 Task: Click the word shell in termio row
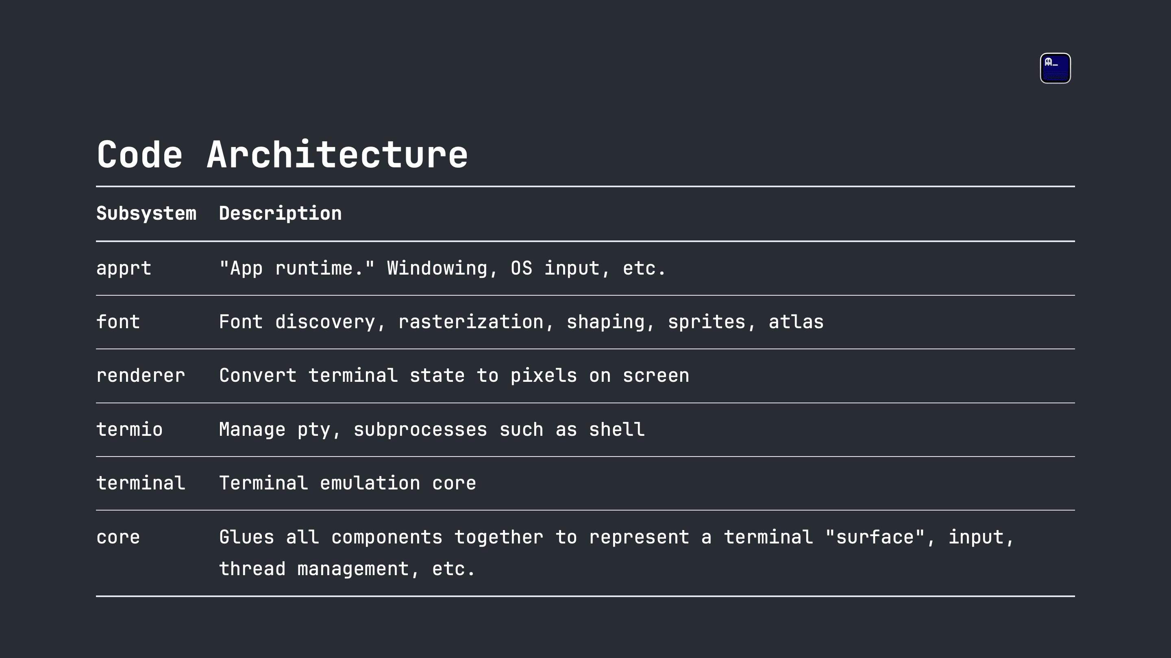(x=617, y=429)
